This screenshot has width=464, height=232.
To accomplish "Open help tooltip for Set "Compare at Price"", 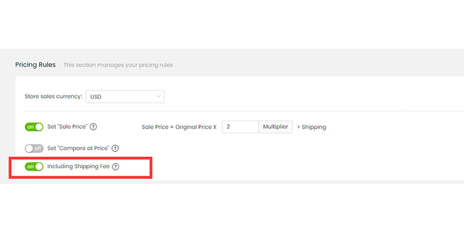I will tap(115, 148).
